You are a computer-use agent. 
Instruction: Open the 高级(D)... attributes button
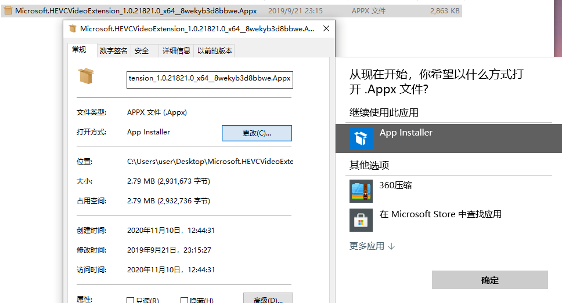point(268,299)
